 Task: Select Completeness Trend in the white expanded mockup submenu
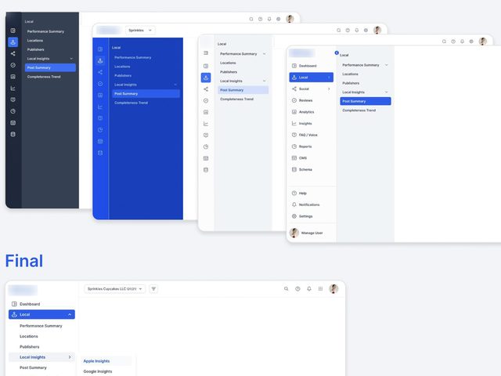pyautogui.click(x=359, y=110)
